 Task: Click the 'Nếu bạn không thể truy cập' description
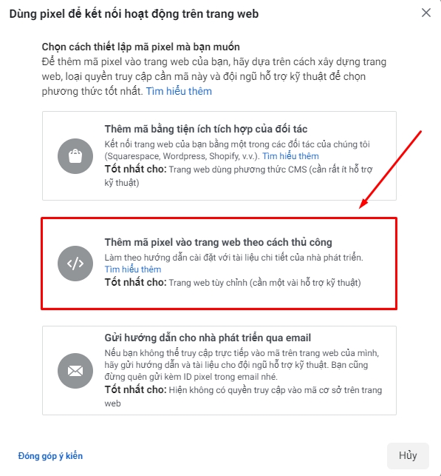click(x=242, y=365)
